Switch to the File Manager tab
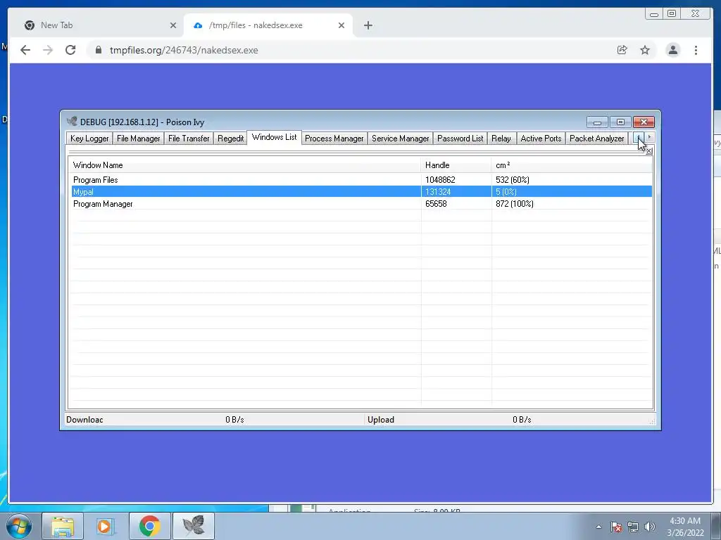Image resolution: width=721 pixels, height=540 pixels. pyautogui.click(x=139, y=139)
